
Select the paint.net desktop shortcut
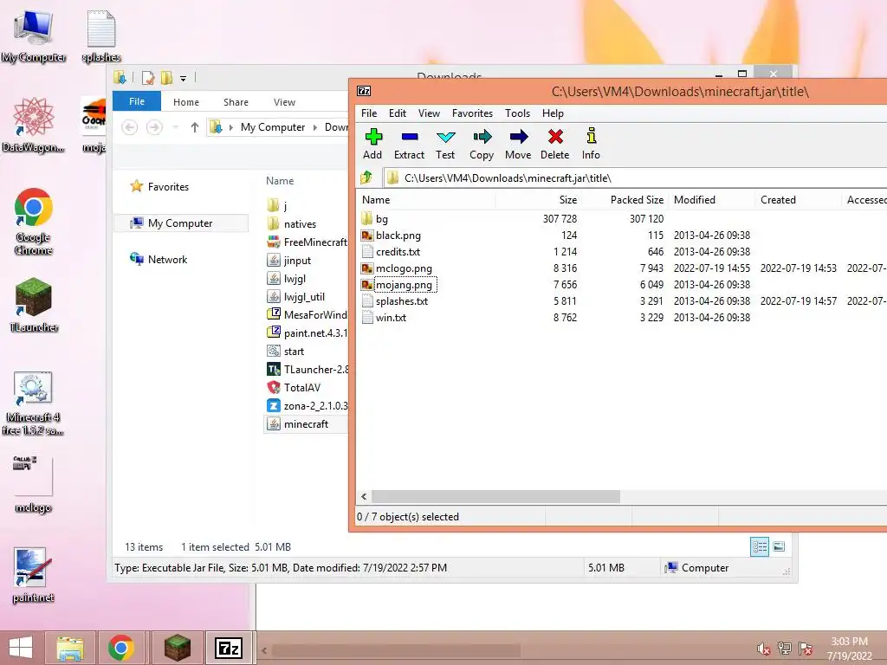[34, 576]
